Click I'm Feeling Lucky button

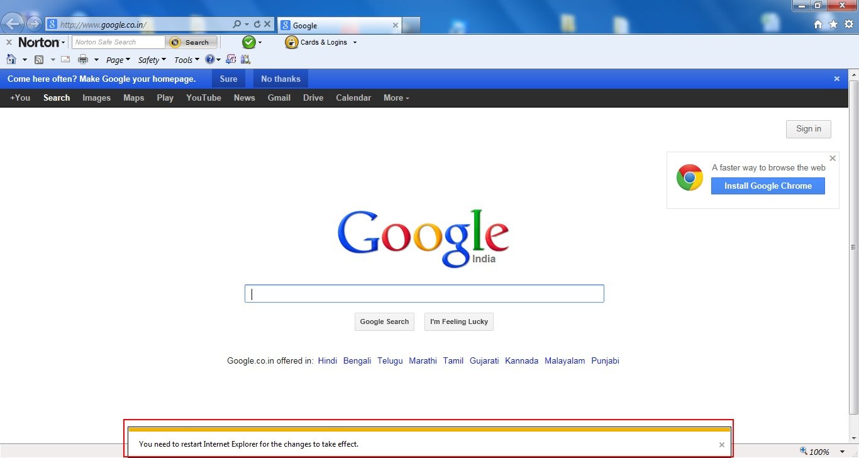pyautogui.click(x=459, y=321)
